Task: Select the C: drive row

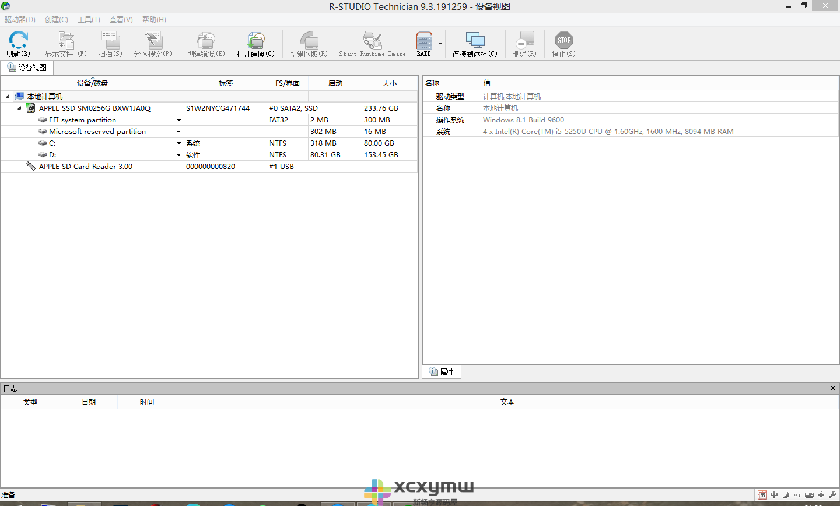Action: point(209,143)
